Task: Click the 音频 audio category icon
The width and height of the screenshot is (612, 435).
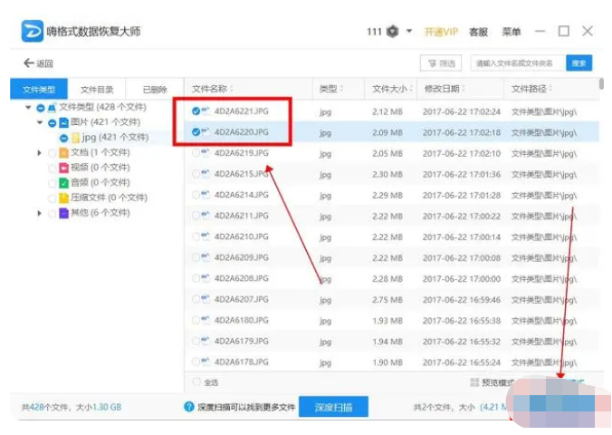Action: click(x=63, y=182)
